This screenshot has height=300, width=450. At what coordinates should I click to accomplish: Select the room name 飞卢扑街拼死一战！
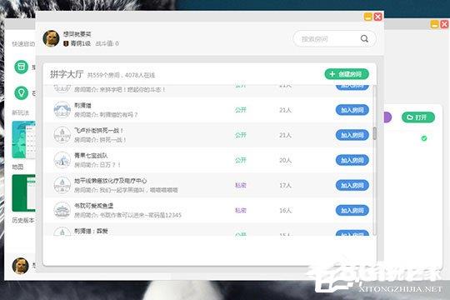[98, 131]
